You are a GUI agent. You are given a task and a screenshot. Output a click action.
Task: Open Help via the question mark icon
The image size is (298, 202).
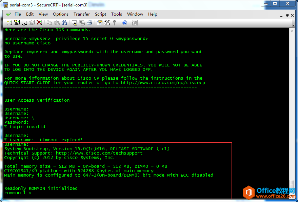tap(125, 23)
